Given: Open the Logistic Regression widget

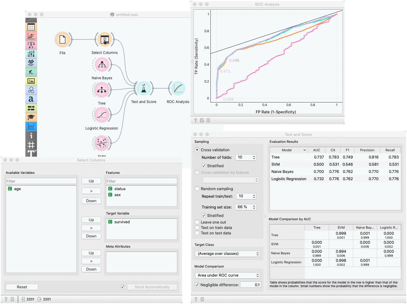Looking at the screenshot, I should coord(102,115).
